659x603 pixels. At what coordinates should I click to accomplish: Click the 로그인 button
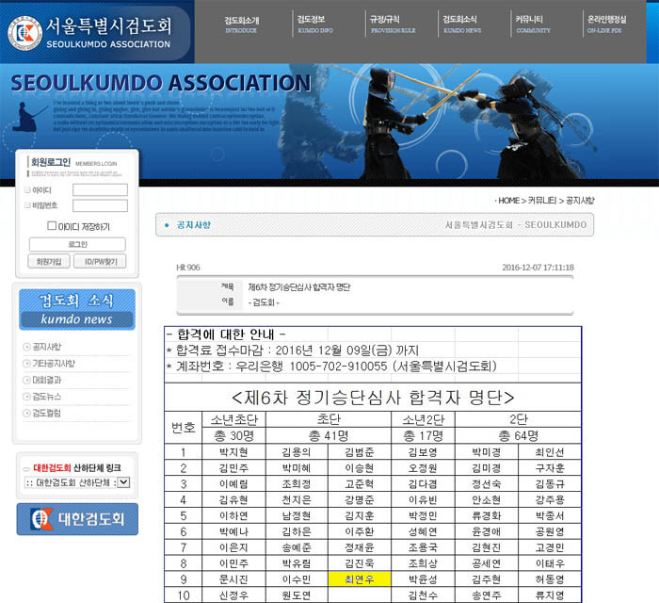[77, 244]
